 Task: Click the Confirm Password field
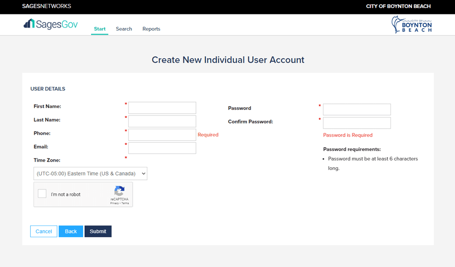click(x=357, y=123)
